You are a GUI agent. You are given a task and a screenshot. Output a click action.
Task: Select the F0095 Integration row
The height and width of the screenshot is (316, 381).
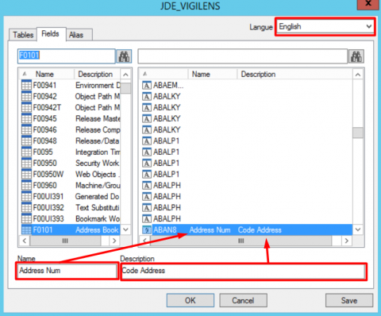[71, 152]
